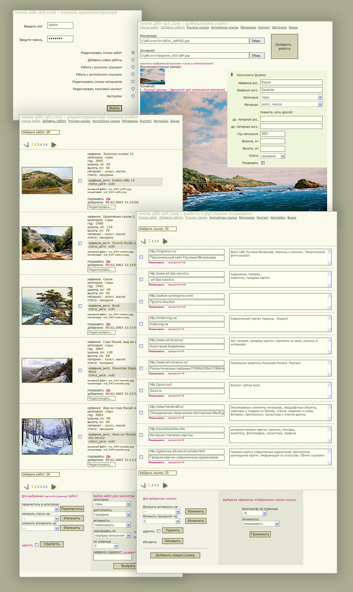Open 'Английские ссылки' in Russian links window nav
This screenshot has width=353, height=592.
pos(223,218)
